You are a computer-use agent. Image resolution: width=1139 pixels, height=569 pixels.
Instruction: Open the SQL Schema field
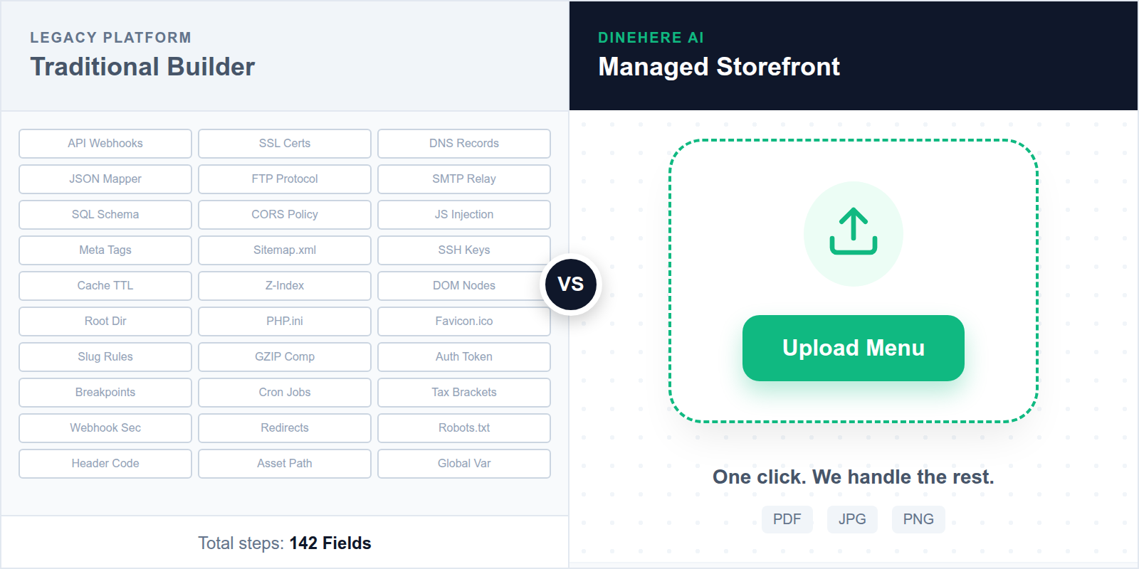105,215
